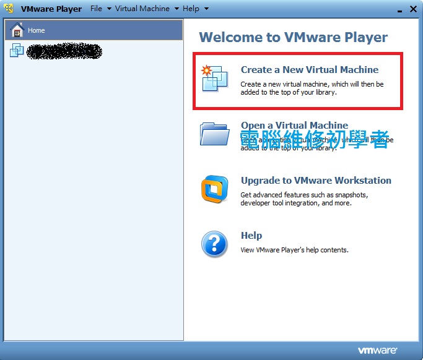Click the Home house icon

tap(17, 30)
